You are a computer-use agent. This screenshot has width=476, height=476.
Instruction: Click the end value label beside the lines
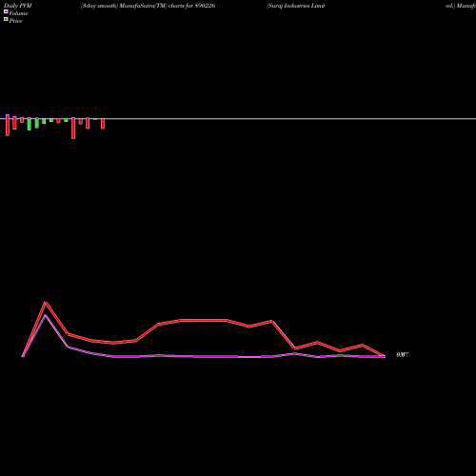[x=403, y=355]
